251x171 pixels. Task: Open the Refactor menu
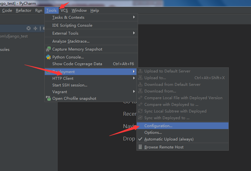click(23, 10)
